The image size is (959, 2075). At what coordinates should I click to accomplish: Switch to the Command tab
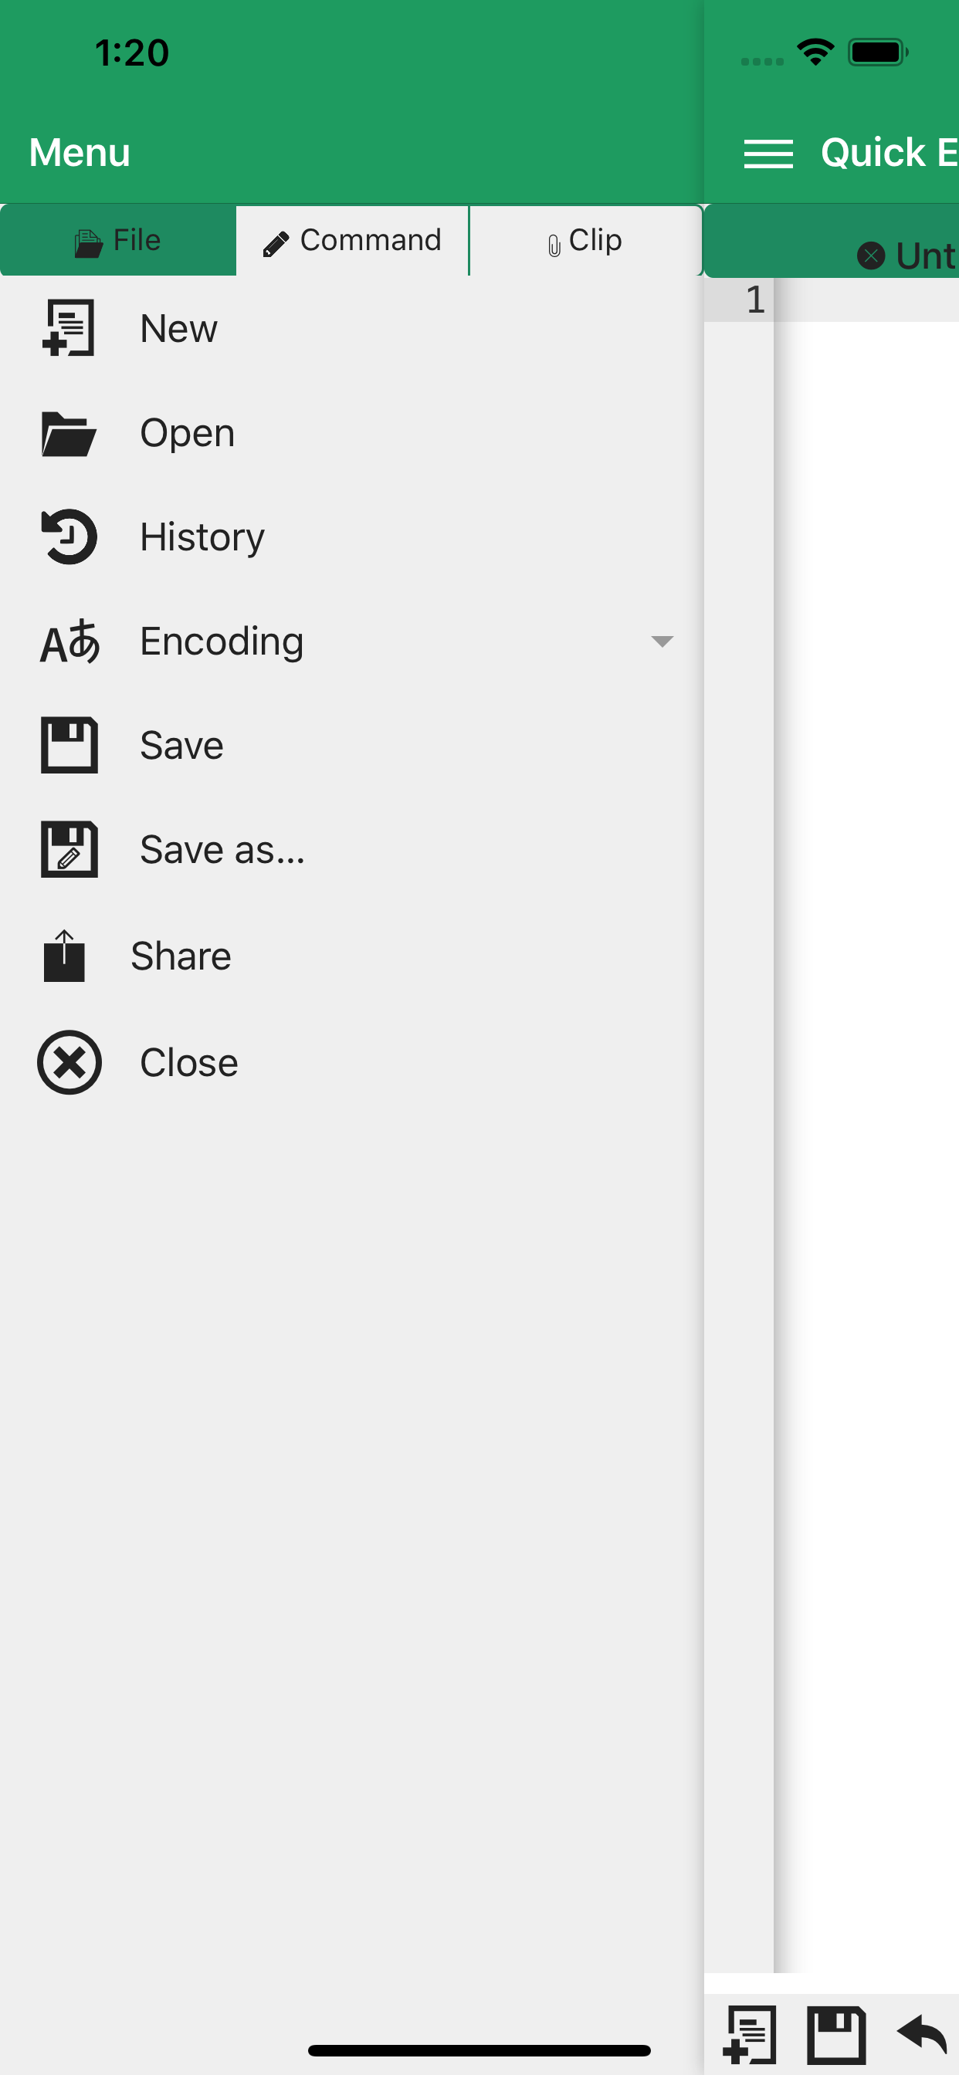(x=352, y=241)
